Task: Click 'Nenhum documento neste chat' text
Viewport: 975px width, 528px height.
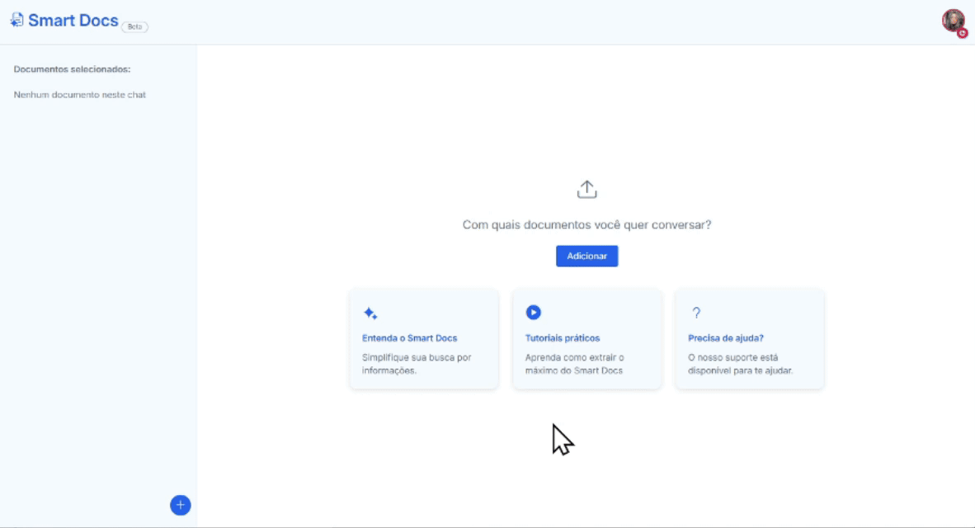Action: [x=79, y=95]
